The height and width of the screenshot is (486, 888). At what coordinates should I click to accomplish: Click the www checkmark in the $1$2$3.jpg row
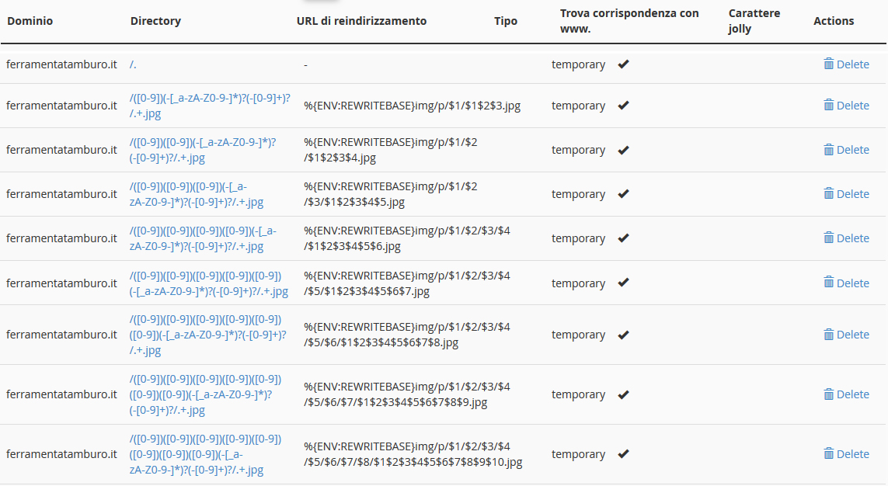(x=624, y=106)
